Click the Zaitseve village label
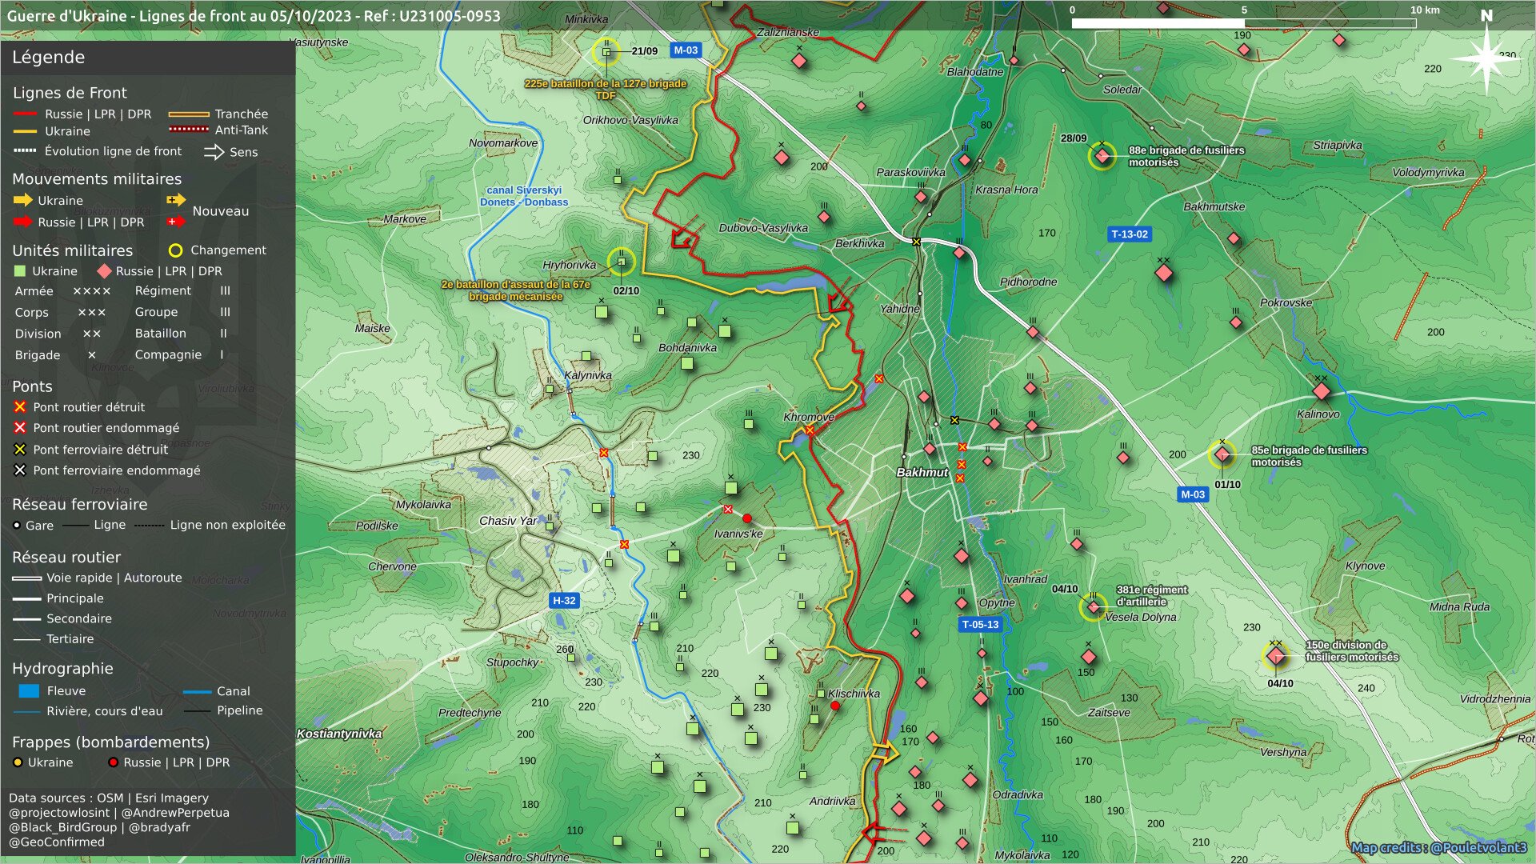Image resolution: width=1536 pixels, height=864 pixels. pyautogui.click(x=1109, y=713)
